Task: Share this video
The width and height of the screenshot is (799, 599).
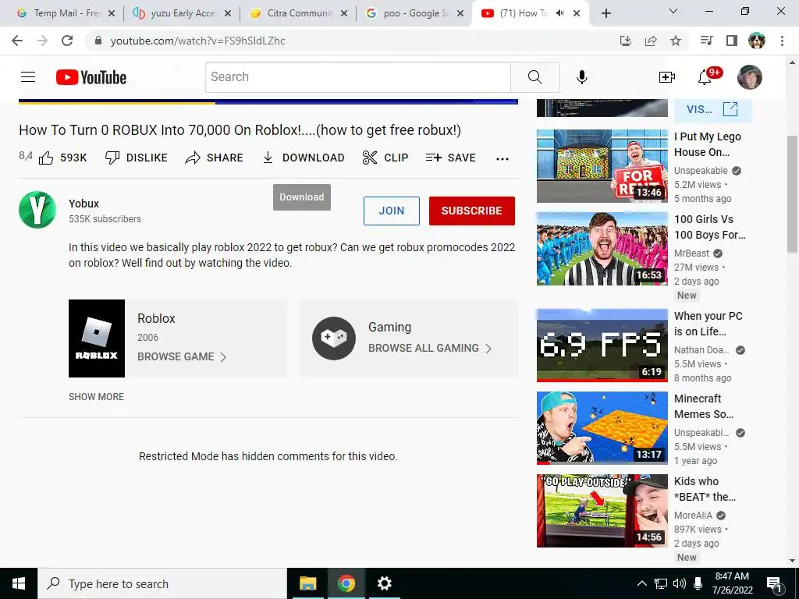Action: pos(214,158)
